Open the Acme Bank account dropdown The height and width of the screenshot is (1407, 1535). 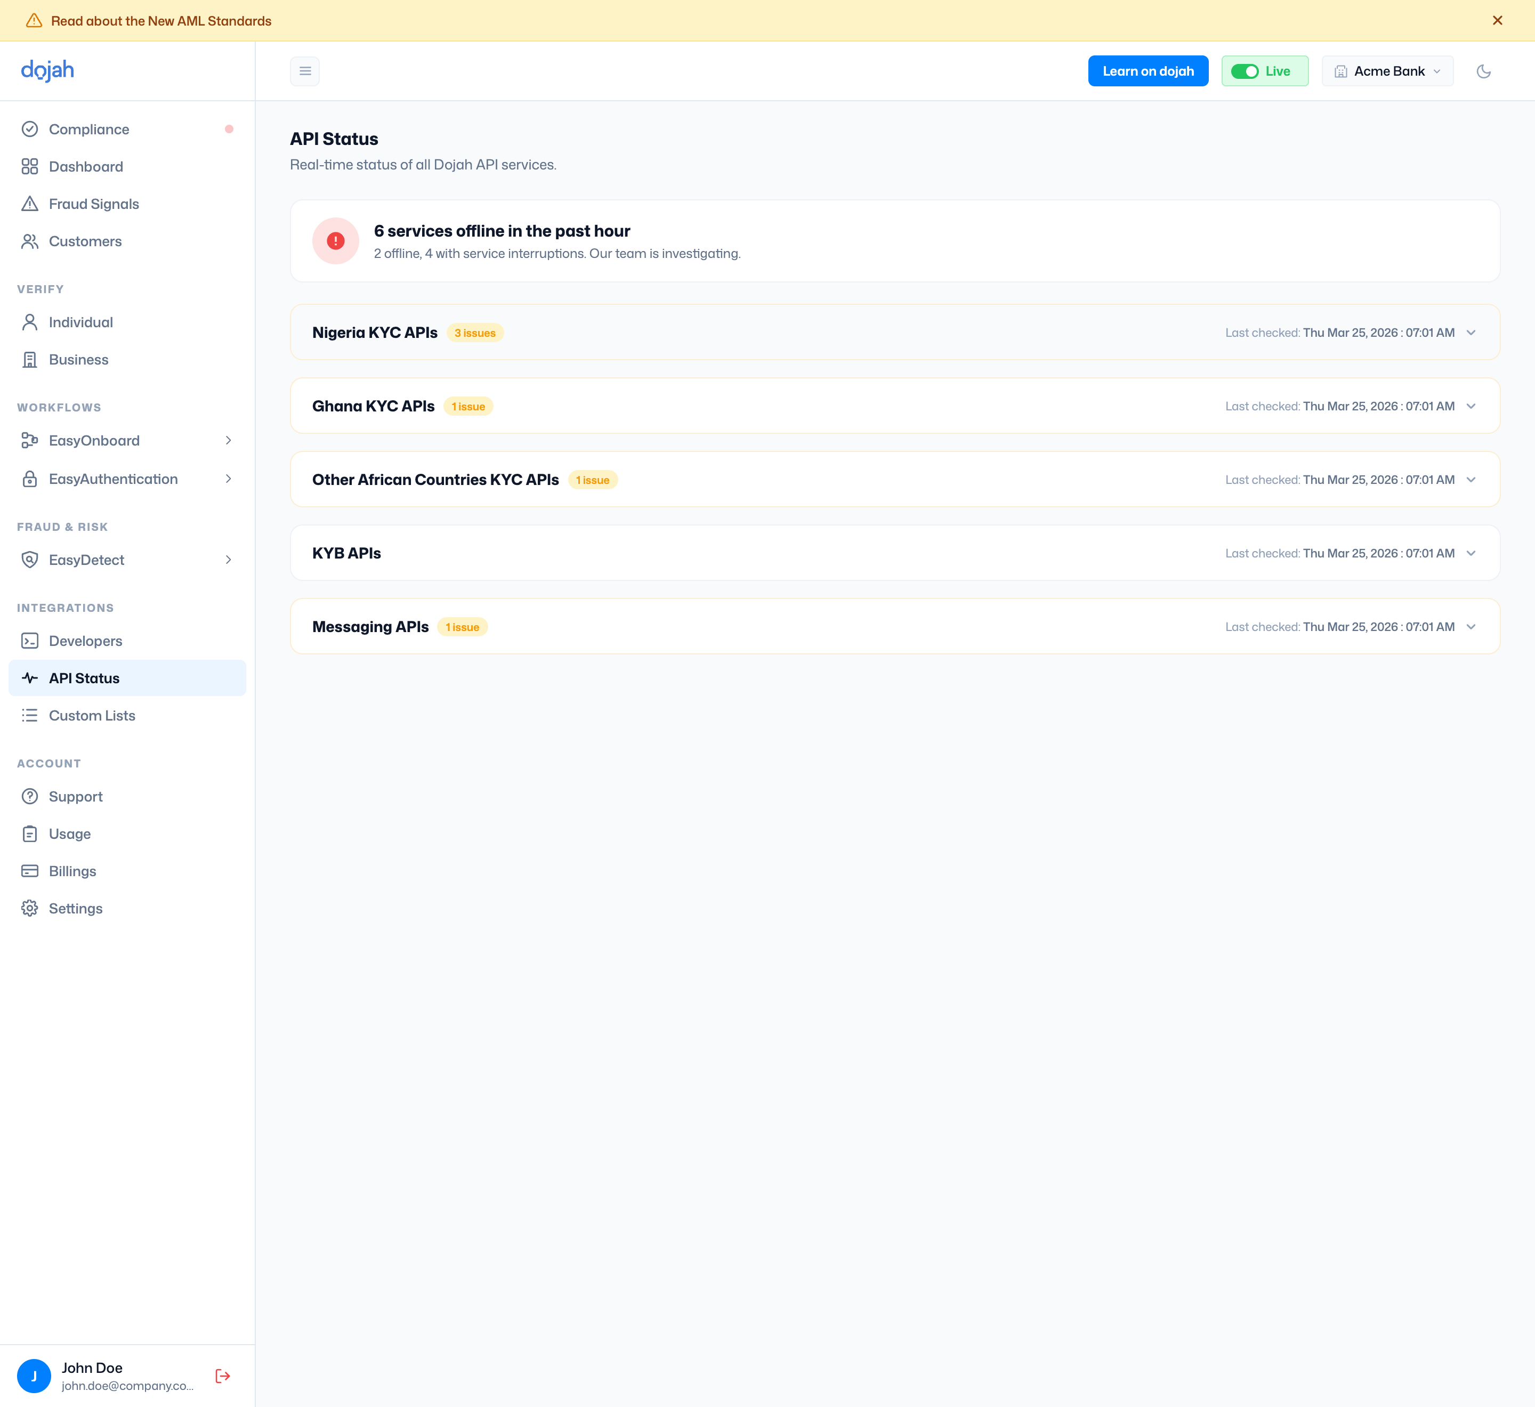click(1387, 71)
